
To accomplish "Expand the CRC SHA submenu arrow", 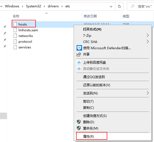I will coord(147,42).
